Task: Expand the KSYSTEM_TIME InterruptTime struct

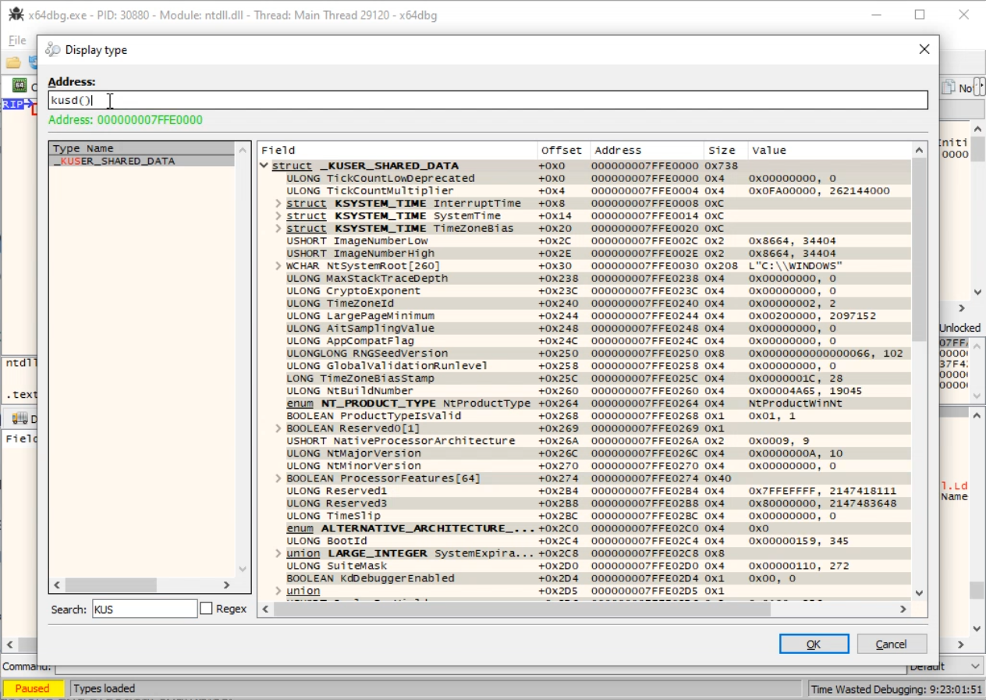Action: click(x=278, y=204)
